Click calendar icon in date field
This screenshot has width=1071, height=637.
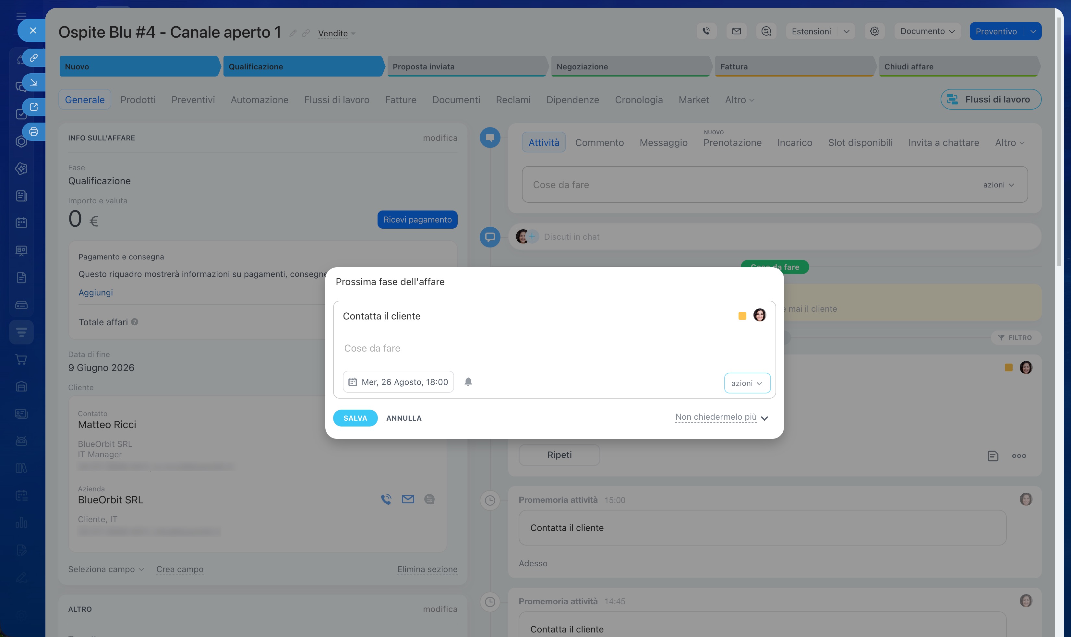[x=353, y=382]
